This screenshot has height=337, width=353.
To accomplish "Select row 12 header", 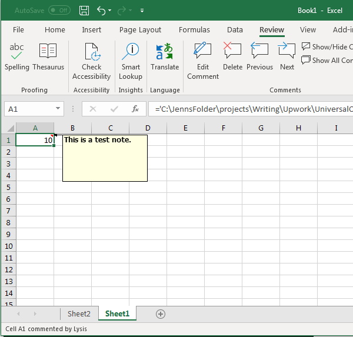I will (8, 270).
